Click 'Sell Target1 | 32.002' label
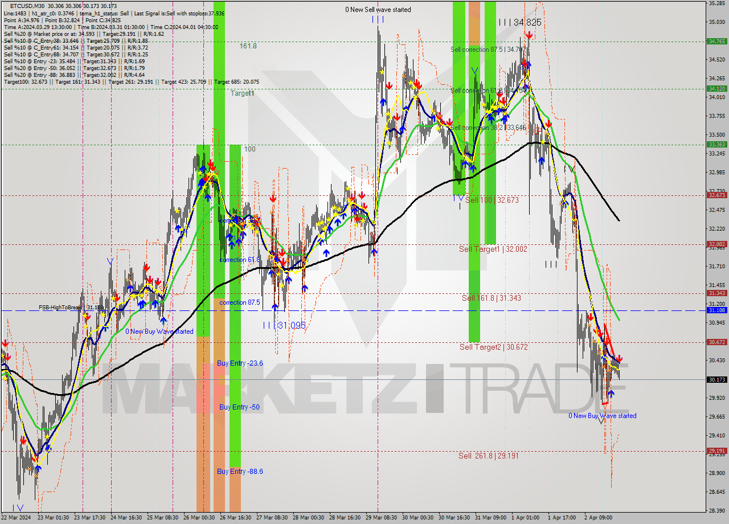This screenshot has width=729, height=524. click(x=493, y=249)
